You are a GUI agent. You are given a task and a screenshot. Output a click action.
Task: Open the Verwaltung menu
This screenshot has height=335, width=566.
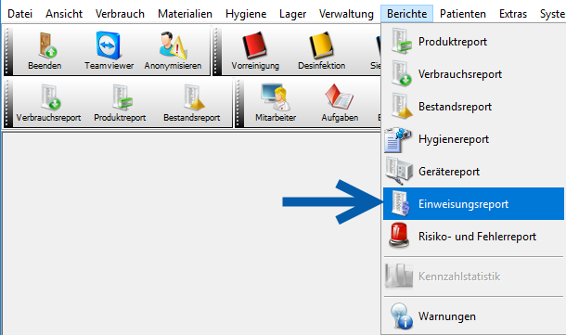coord(346,14)
